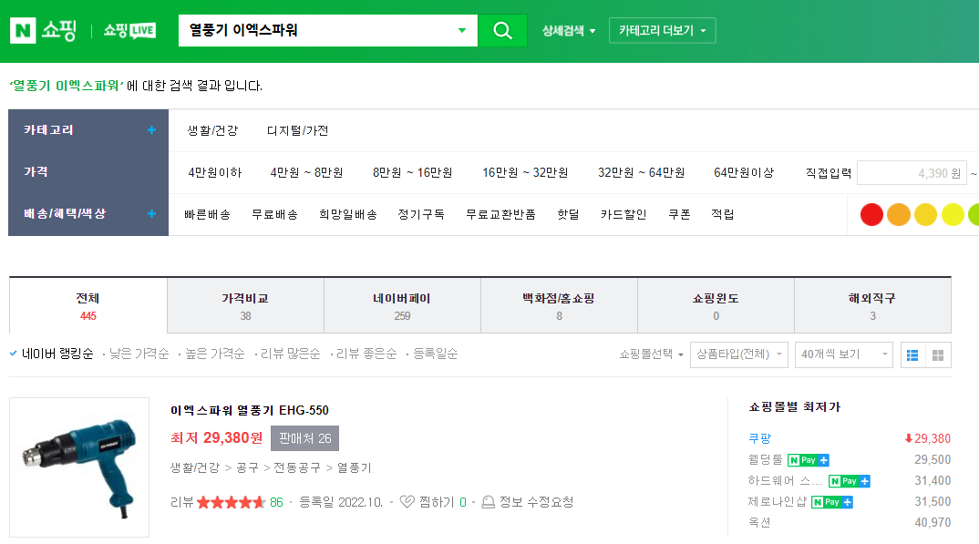The width and height of the screenshot is (979, 544).
Task: Filter price by 64만원이상
Action: 744,172
